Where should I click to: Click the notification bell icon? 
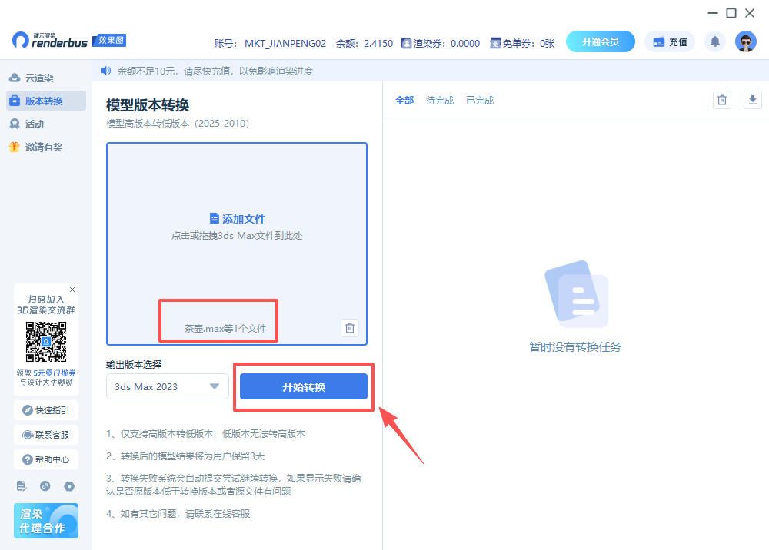[x=715, y=41]
